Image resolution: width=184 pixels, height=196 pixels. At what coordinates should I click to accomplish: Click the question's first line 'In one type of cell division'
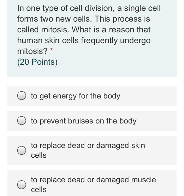(89, 8)
